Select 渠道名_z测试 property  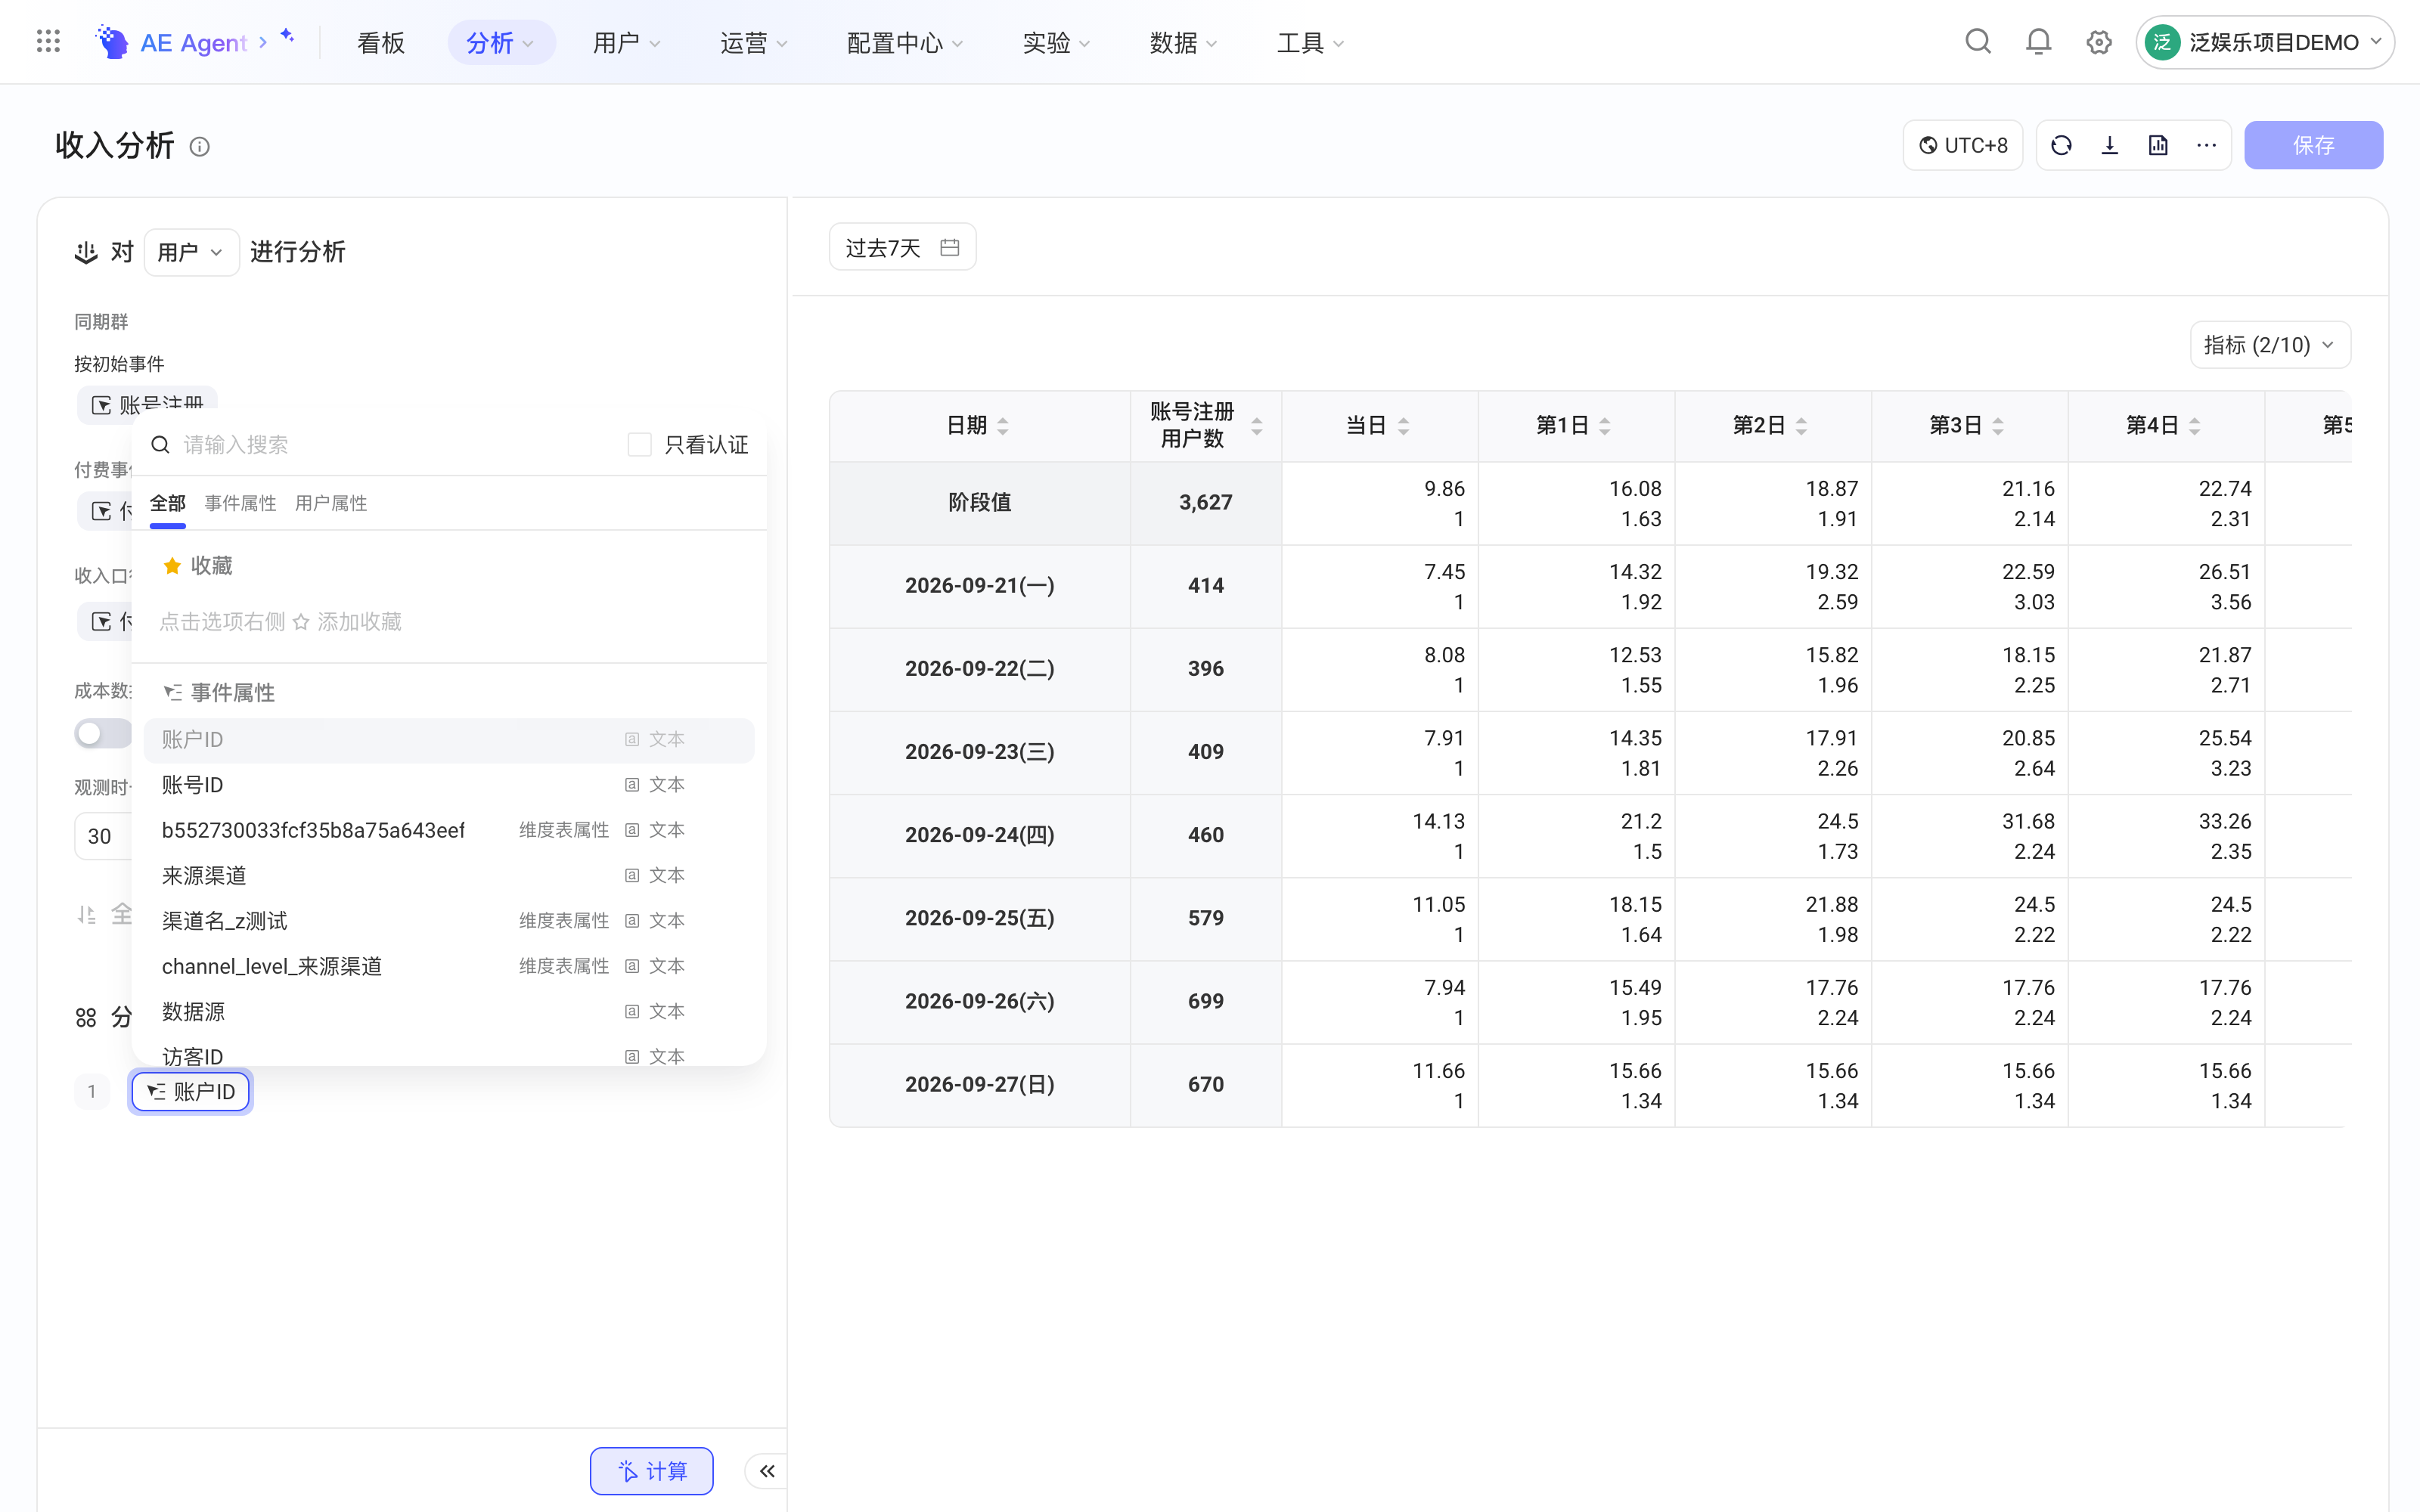coord(449,921)
